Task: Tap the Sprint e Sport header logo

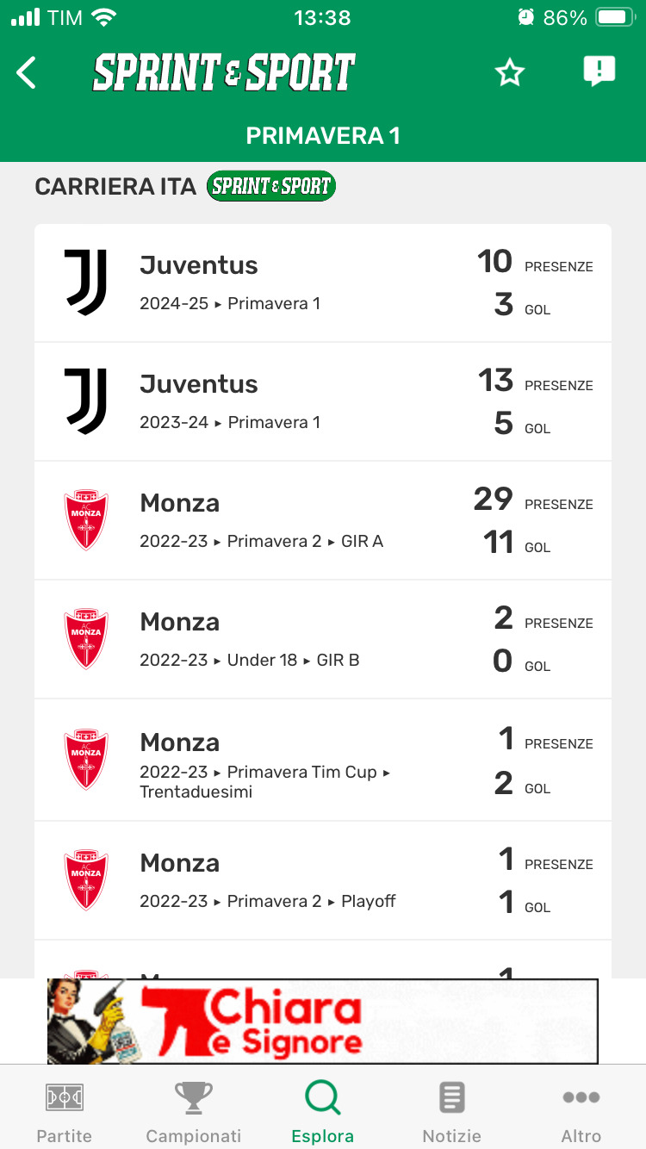Action: click(224, 73)
